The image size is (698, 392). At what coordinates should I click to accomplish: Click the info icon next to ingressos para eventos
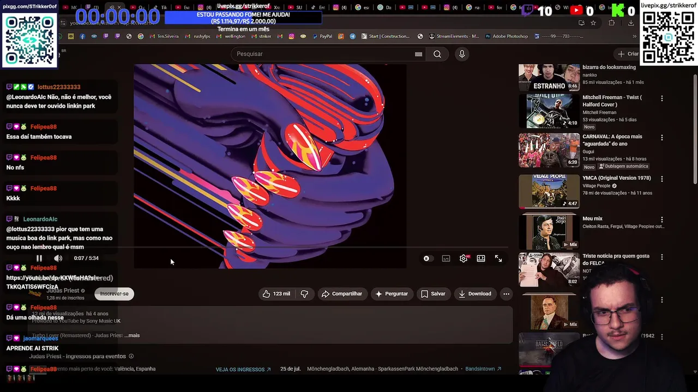point(131,357)
